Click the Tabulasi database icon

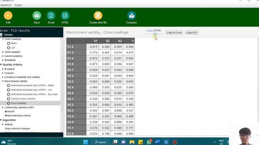pos(1,35)
